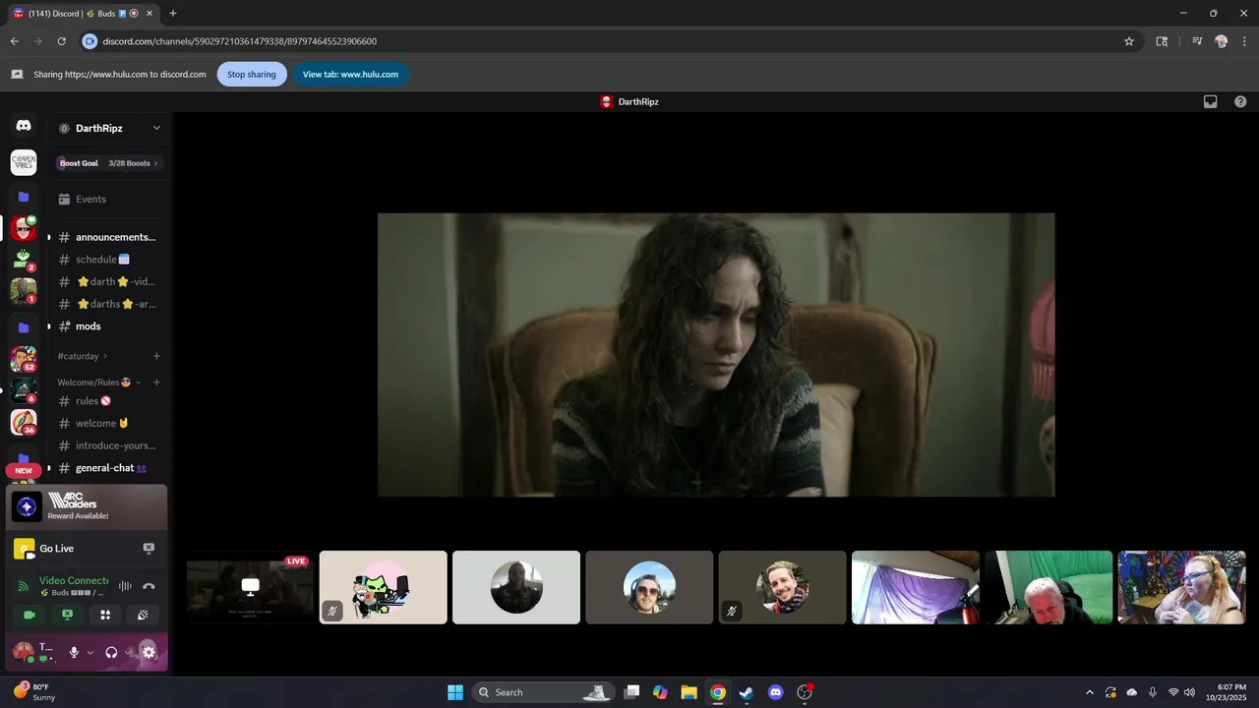Open Chrome profile avatar
Screen dimensions: 1259x708
coord(1222,41)
